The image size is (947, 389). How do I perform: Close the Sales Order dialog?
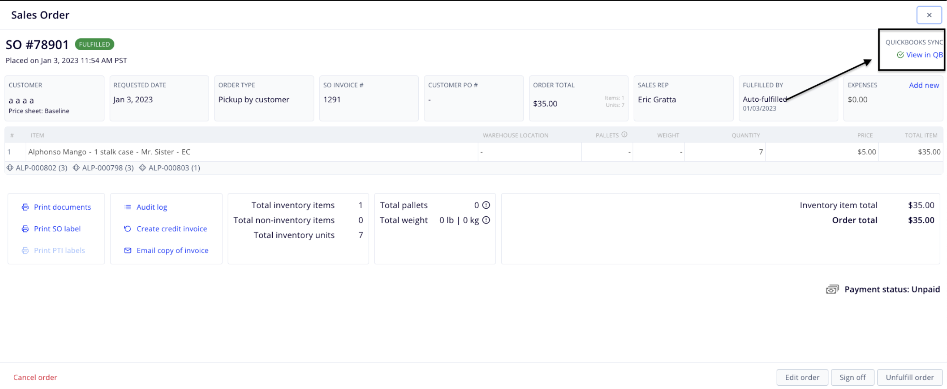tap(929, 15)
